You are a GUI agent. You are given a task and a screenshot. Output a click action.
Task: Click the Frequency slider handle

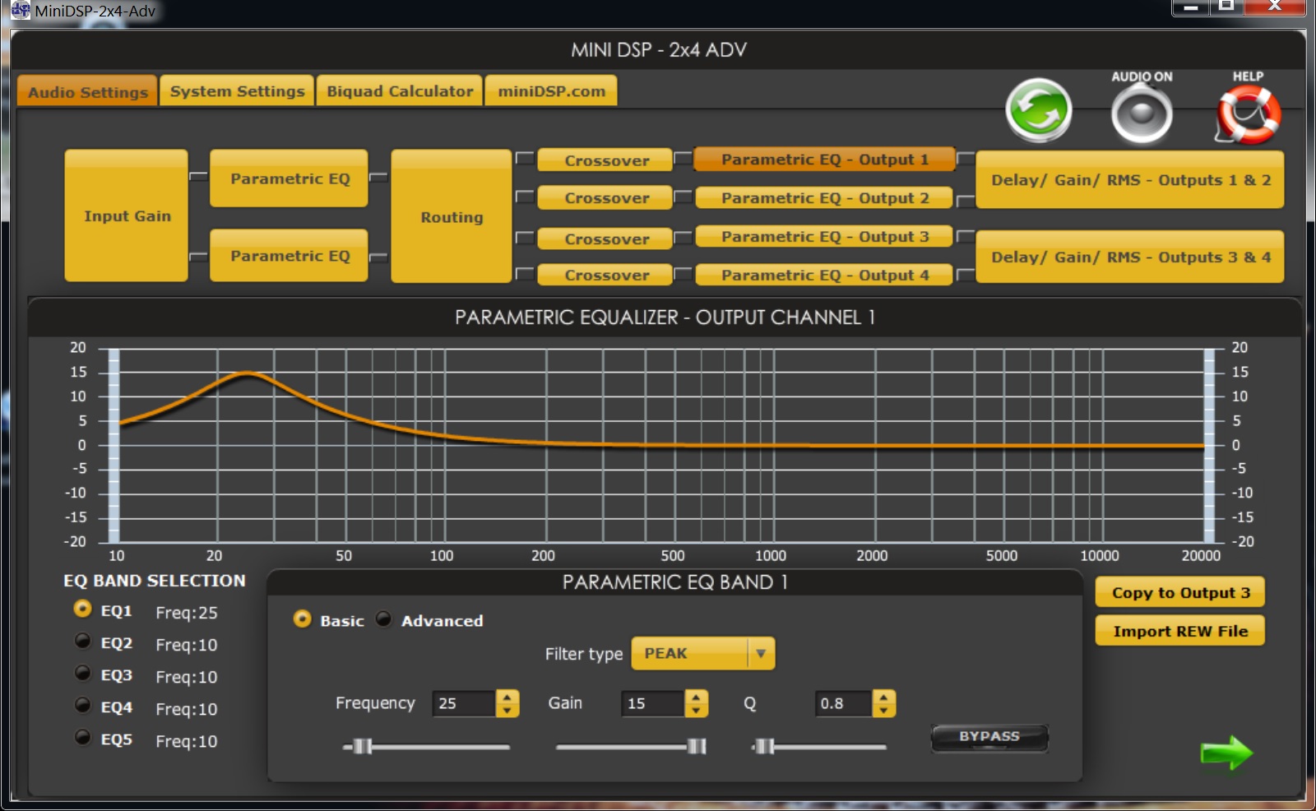pos(363,746)
